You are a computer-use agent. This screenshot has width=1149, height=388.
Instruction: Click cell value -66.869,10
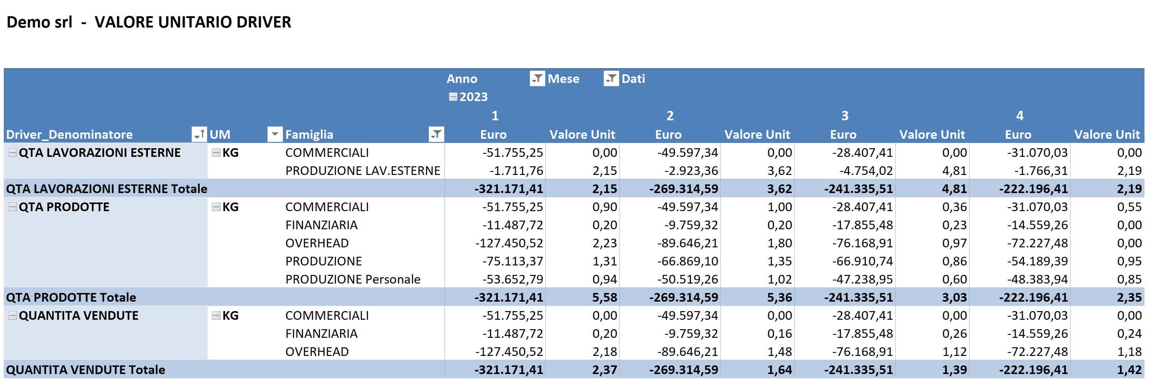[688, 261]
